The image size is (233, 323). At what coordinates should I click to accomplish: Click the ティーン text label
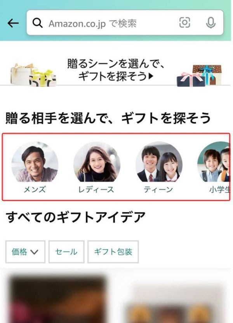(x=158, y=189)
